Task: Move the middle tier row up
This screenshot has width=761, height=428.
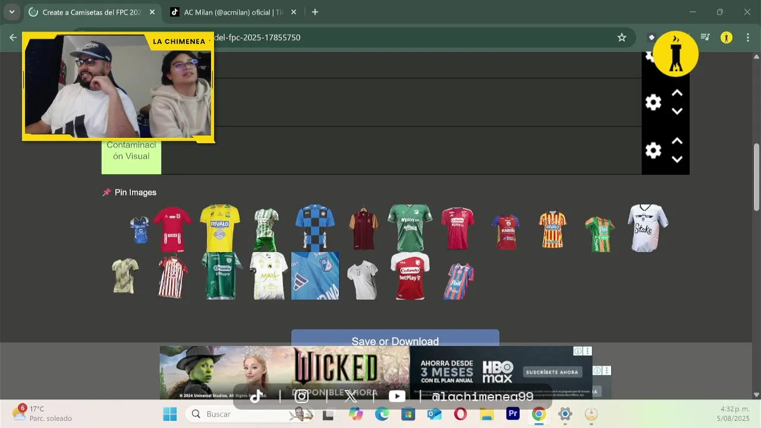Action: click(x=677, y=93)
